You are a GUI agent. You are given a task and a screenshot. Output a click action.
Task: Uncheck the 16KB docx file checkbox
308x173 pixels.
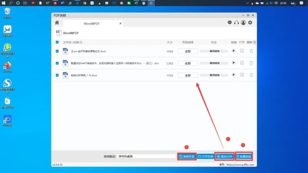57,51
